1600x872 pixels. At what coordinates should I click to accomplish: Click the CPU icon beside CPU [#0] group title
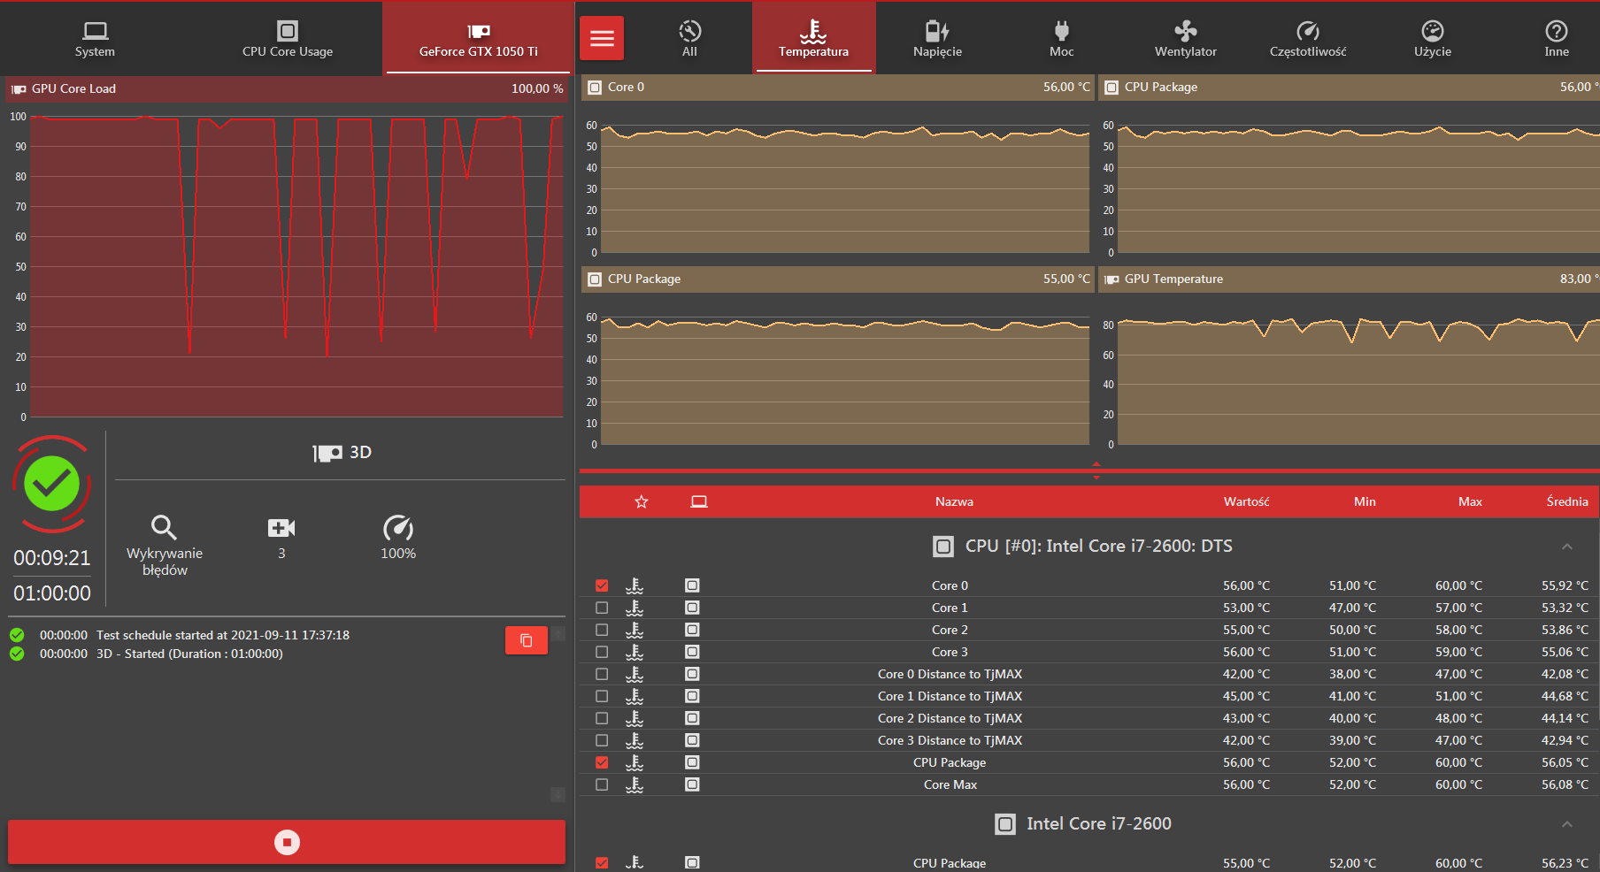pyautogui.click(x=943, y=547)
